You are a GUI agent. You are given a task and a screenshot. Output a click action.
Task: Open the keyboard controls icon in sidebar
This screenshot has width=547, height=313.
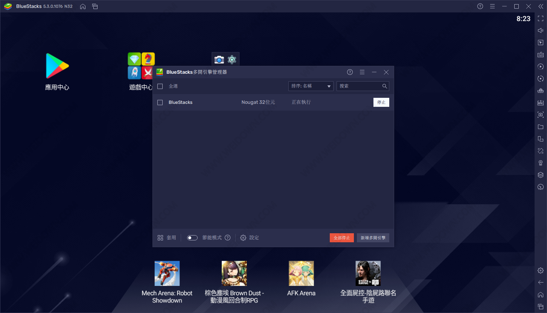coord(541,55)
